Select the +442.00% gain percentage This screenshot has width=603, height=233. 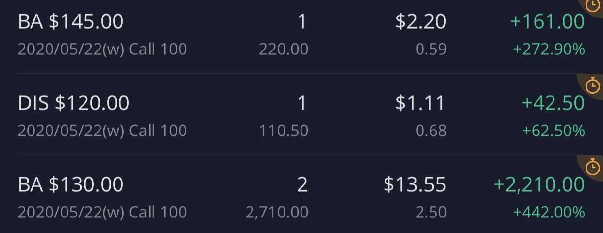[x=549, y=212]
